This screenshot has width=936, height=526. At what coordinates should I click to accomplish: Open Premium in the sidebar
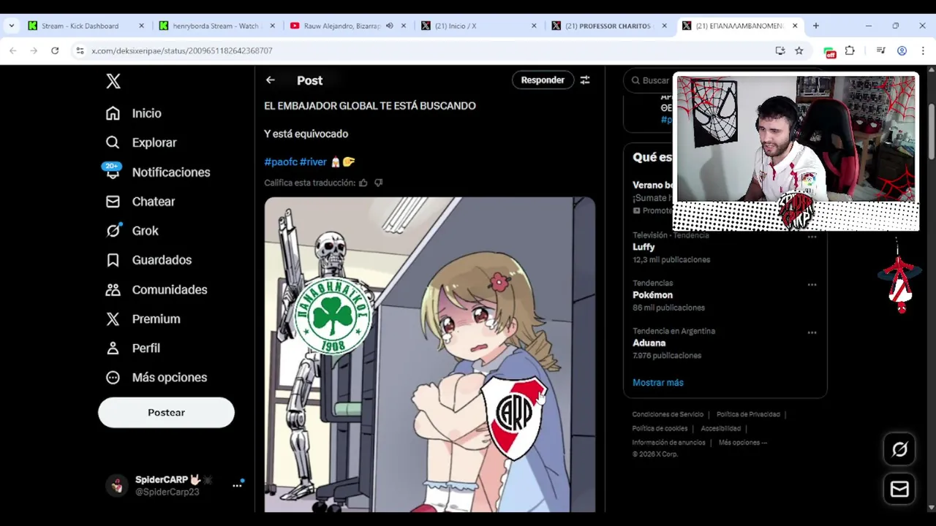click(143, 319)
